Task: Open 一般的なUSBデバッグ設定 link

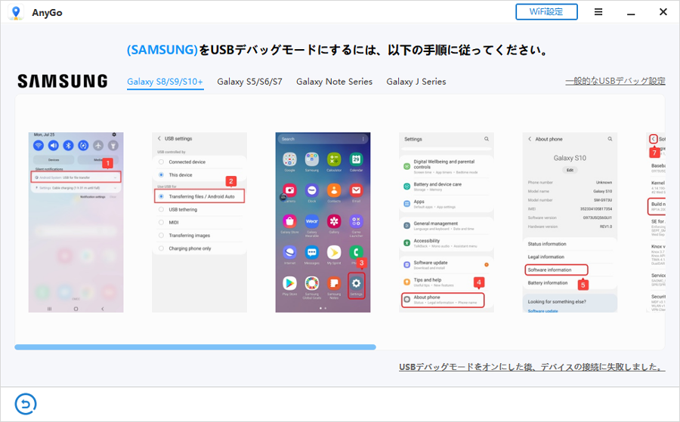Action: pyautogui.click(x=615, y=81)
